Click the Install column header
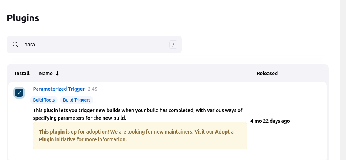The width and height of the screenshot is (346, 160). [x=22, y=73]
